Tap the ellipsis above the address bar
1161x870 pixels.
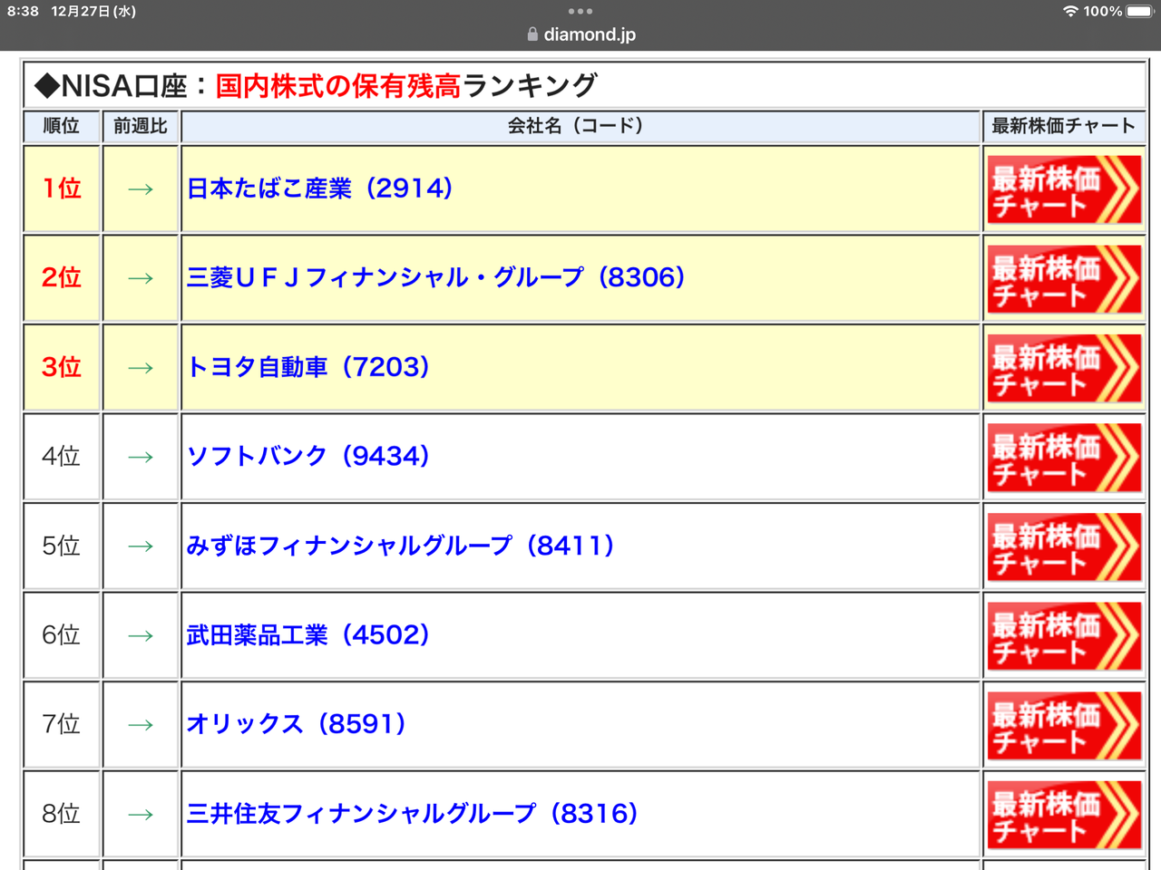click(580, 11)
